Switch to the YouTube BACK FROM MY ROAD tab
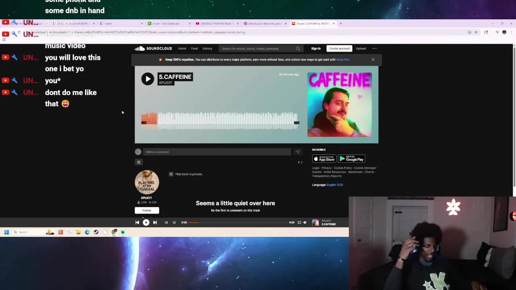This screenshot has height=290, width=516. (x=217, y=23)
